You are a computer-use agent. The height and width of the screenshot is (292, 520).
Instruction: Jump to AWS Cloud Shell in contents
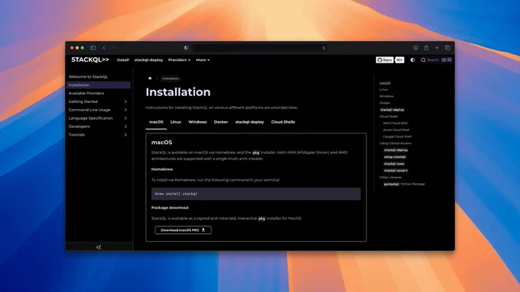395,123
